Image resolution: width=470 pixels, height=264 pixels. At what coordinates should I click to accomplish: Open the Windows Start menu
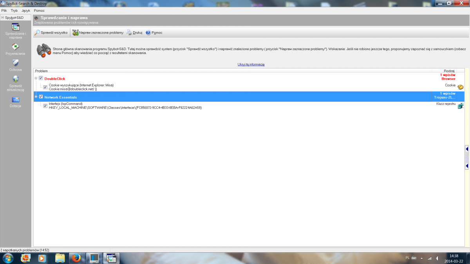click(x=8, y=258)
